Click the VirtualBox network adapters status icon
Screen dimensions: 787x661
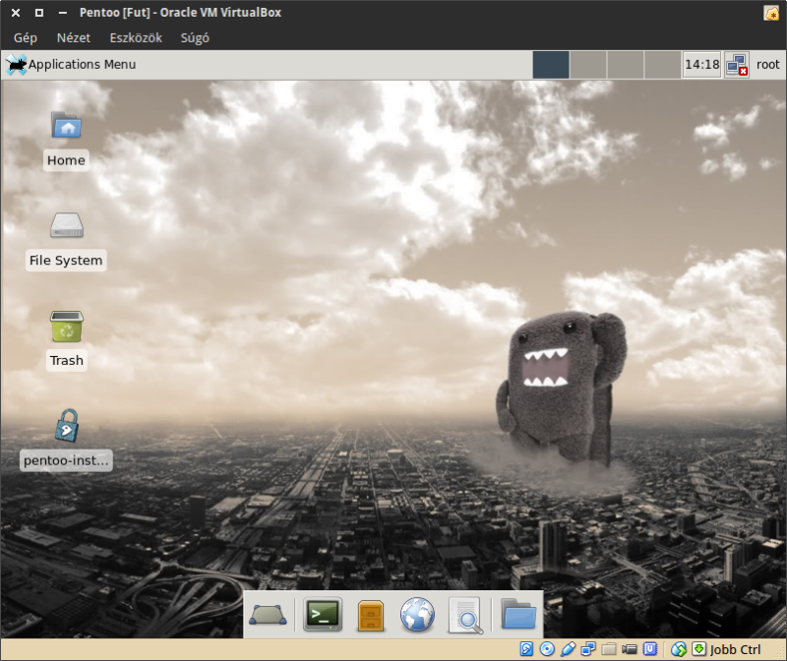tap(587, 649)
